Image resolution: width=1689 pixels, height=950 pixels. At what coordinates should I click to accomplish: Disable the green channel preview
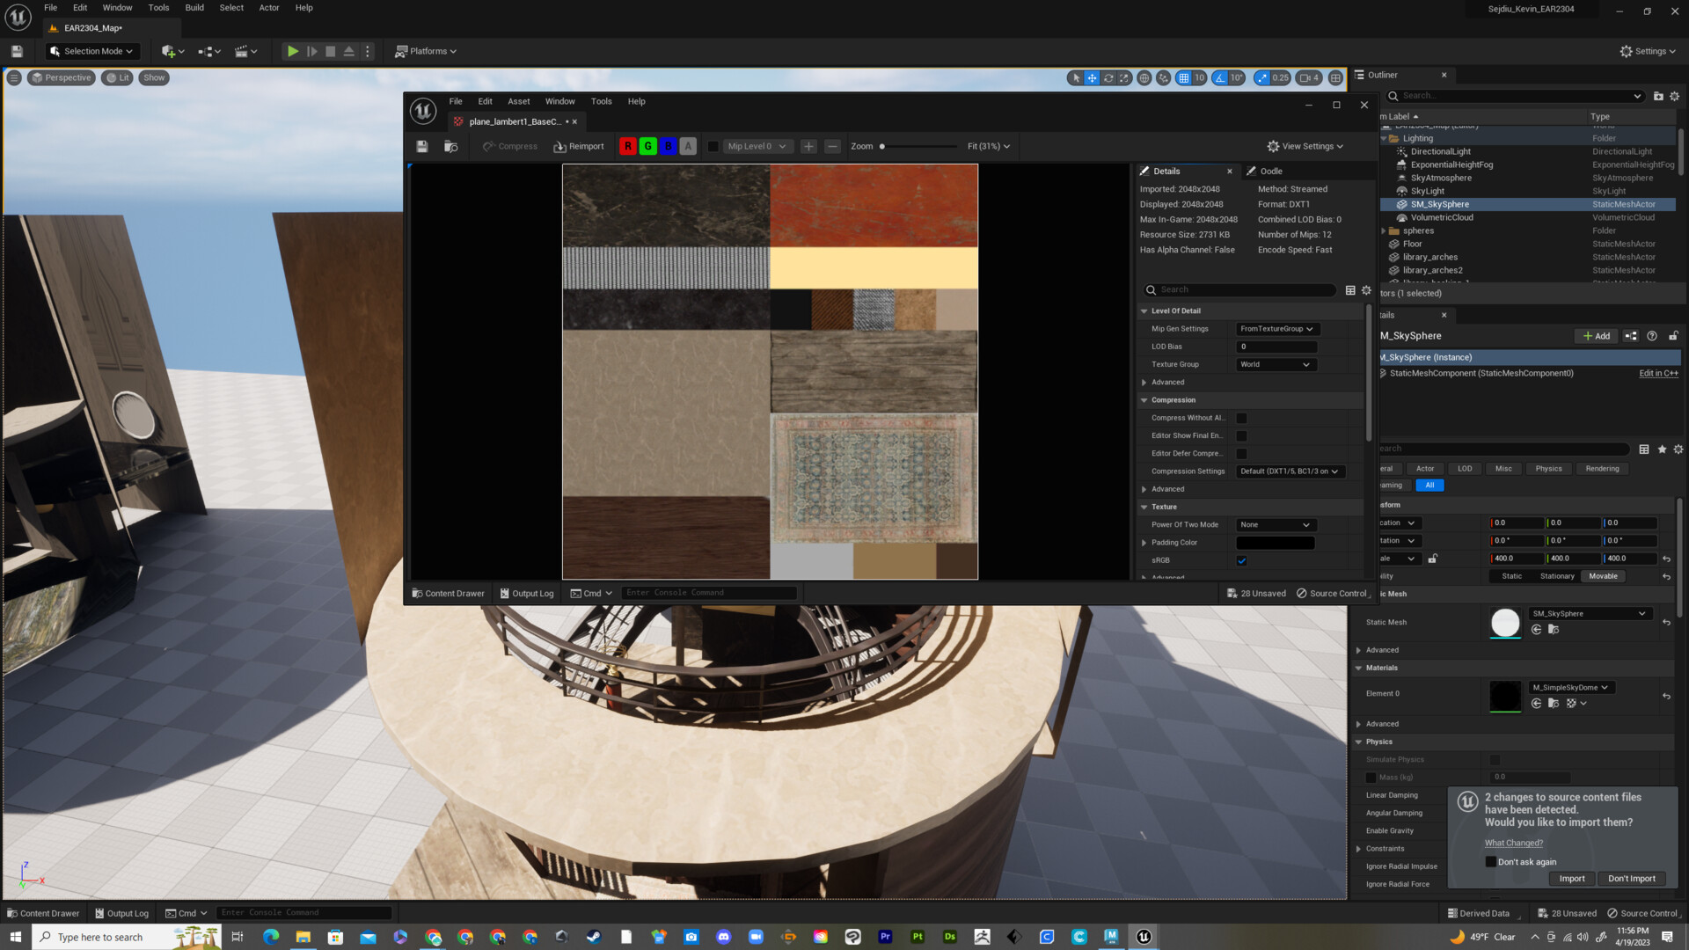(x=647, y=146)
